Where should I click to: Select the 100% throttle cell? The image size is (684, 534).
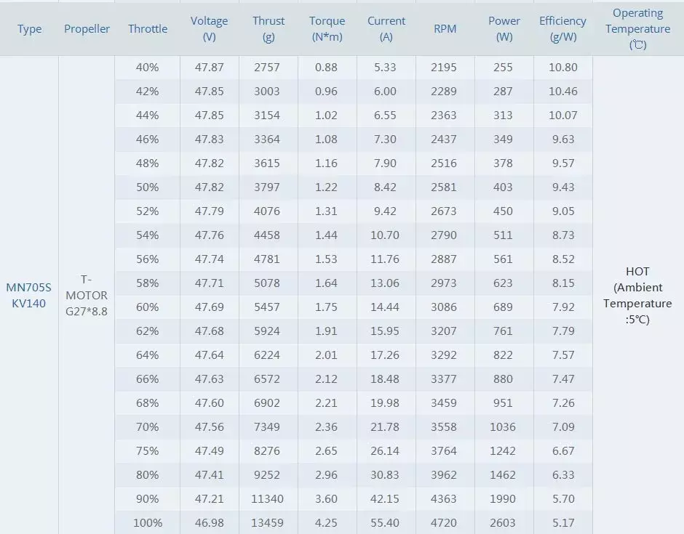(x=148, y=522)
